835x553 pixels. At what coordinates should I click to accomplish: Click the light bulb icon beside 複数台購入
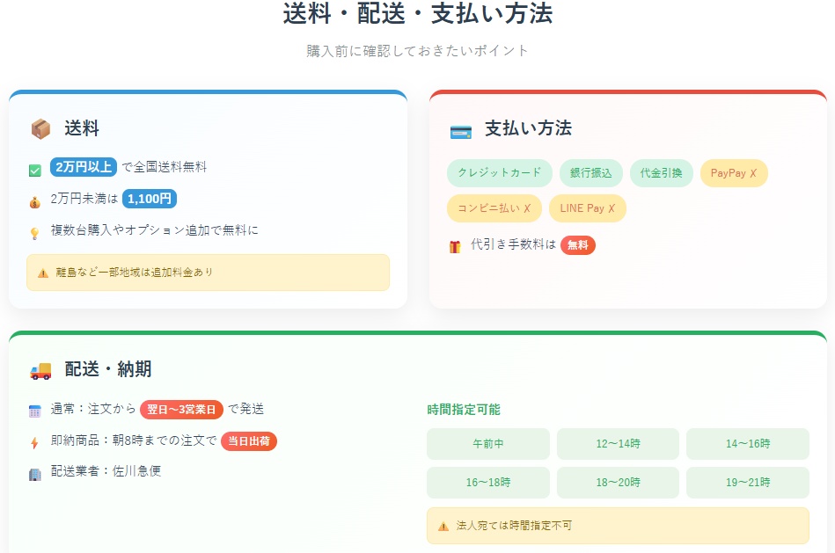35,234
